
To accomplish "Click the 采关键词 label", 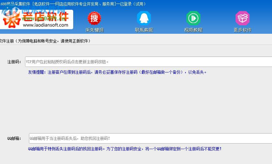I will pos(94,30).
